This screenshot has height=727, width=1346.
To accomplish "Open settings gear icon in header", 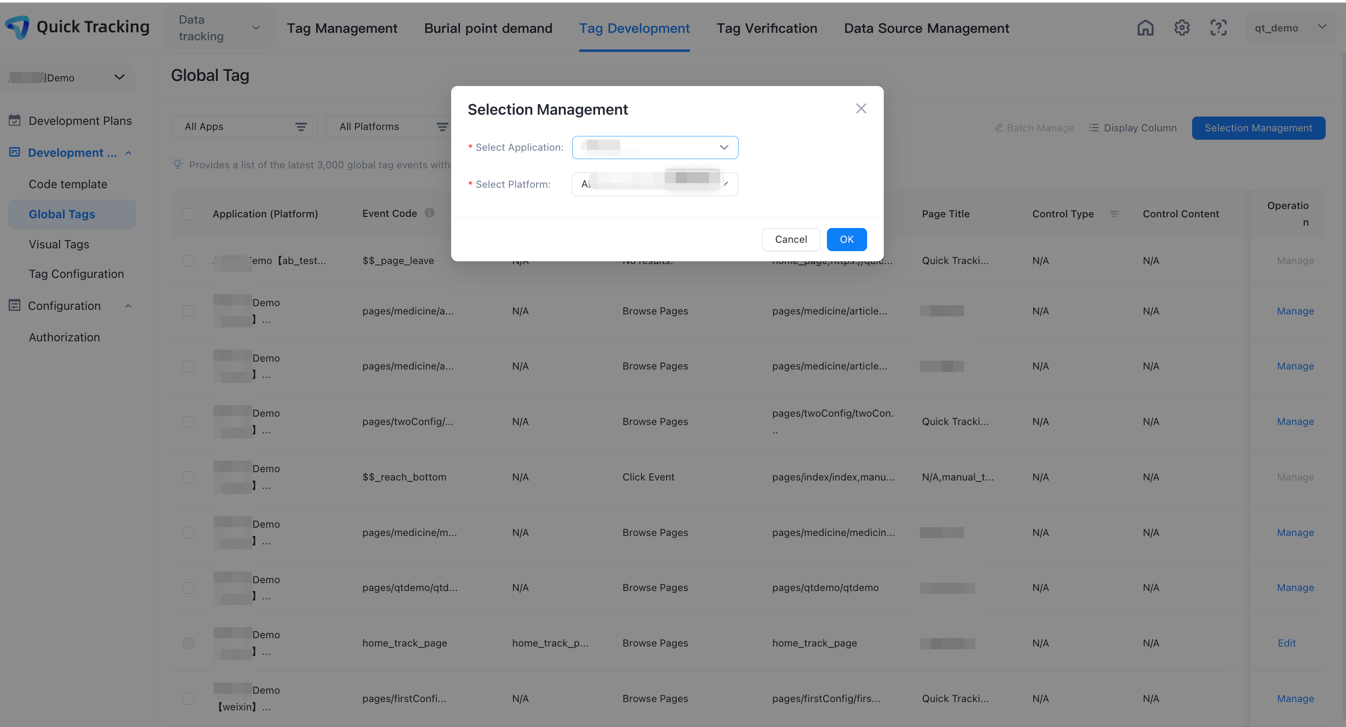I will (x=1181, y=28).
